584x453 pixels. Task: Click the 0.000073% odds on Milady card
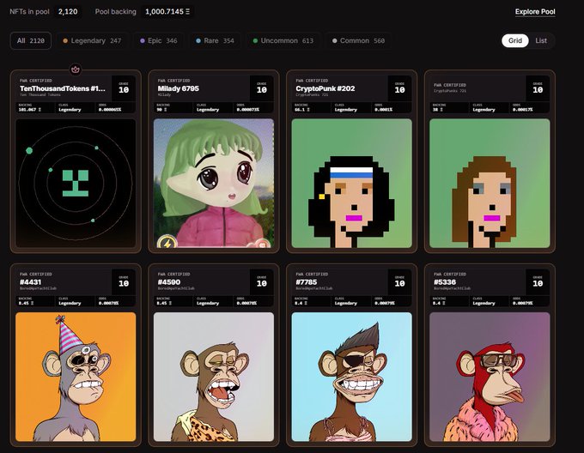(248, 110)
